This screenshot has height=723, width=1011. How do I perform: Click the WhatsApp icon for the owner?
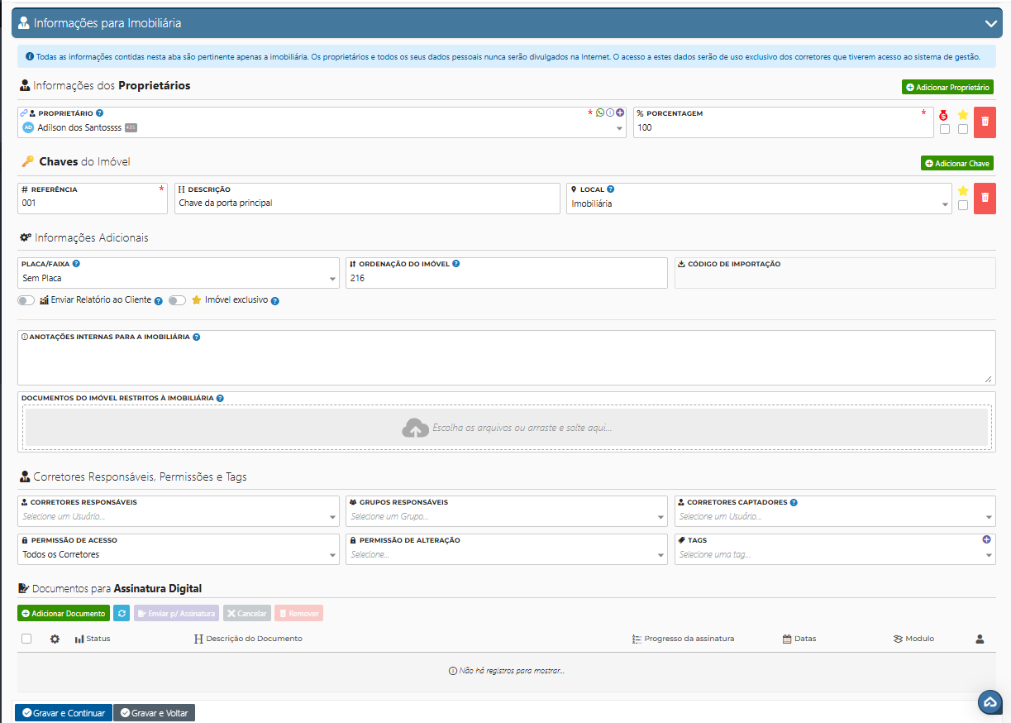pyautogui.click(x=600, y=113)
